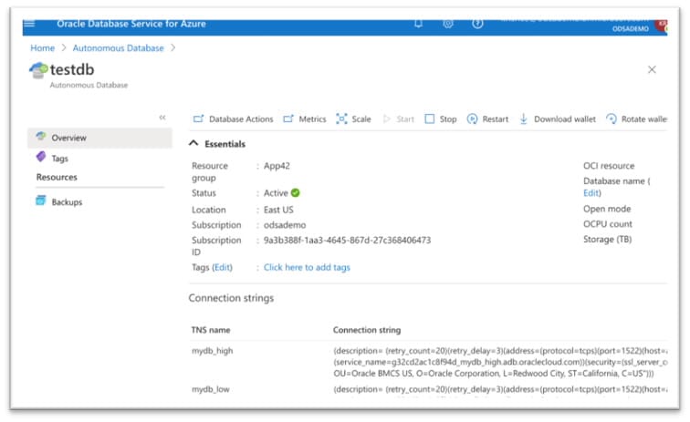Open portal settings gear
This screenshot has height=422, width=690.
pyautogui.click(x=448, y=24)
